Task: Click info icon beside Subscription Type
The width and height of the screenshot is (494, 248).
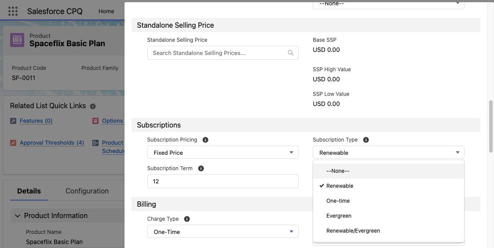Action: tap(366, 140)
